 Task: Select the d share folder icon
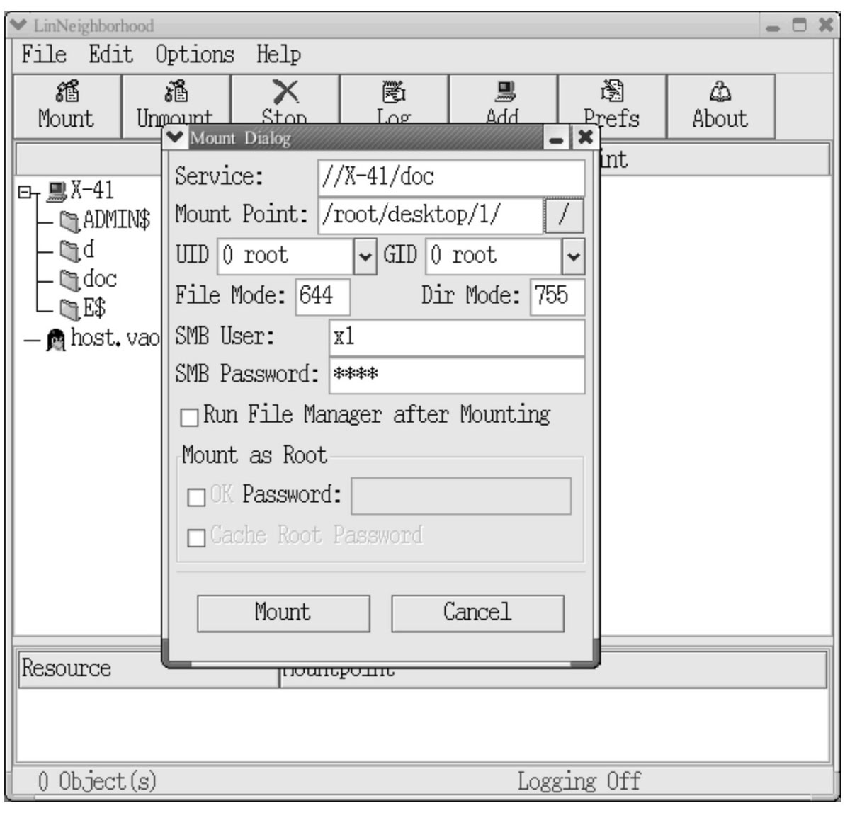[x=69, y=251]
